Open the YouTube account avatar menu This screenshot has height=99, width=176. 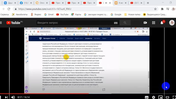(172, 23)
